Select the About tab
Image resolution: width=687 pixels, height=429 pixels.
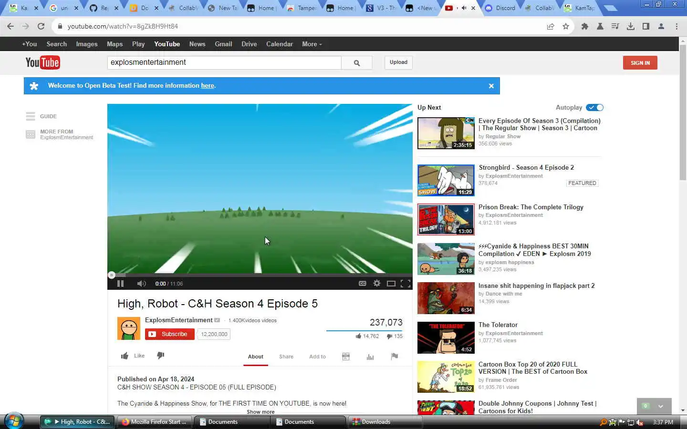[x=256, y=357]
